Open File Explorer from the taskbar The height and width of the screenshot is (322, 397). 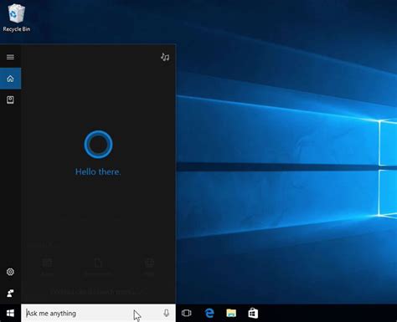coord(231,313)
